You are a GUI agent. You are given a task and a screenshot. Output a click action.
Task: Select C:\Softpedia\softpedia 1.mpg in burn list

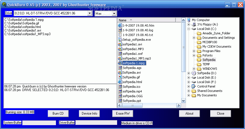(24, 20)
